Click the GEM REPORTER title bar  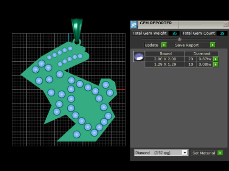179,24
